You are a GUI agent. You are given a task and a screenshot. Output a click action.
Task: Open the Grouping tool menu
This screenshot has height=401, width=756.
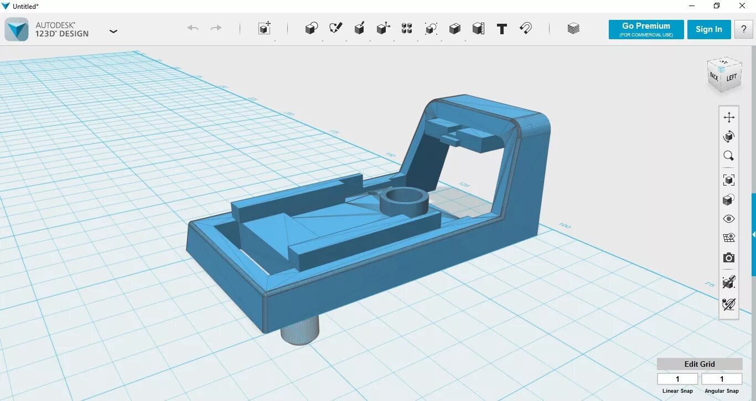pos(431,28)
